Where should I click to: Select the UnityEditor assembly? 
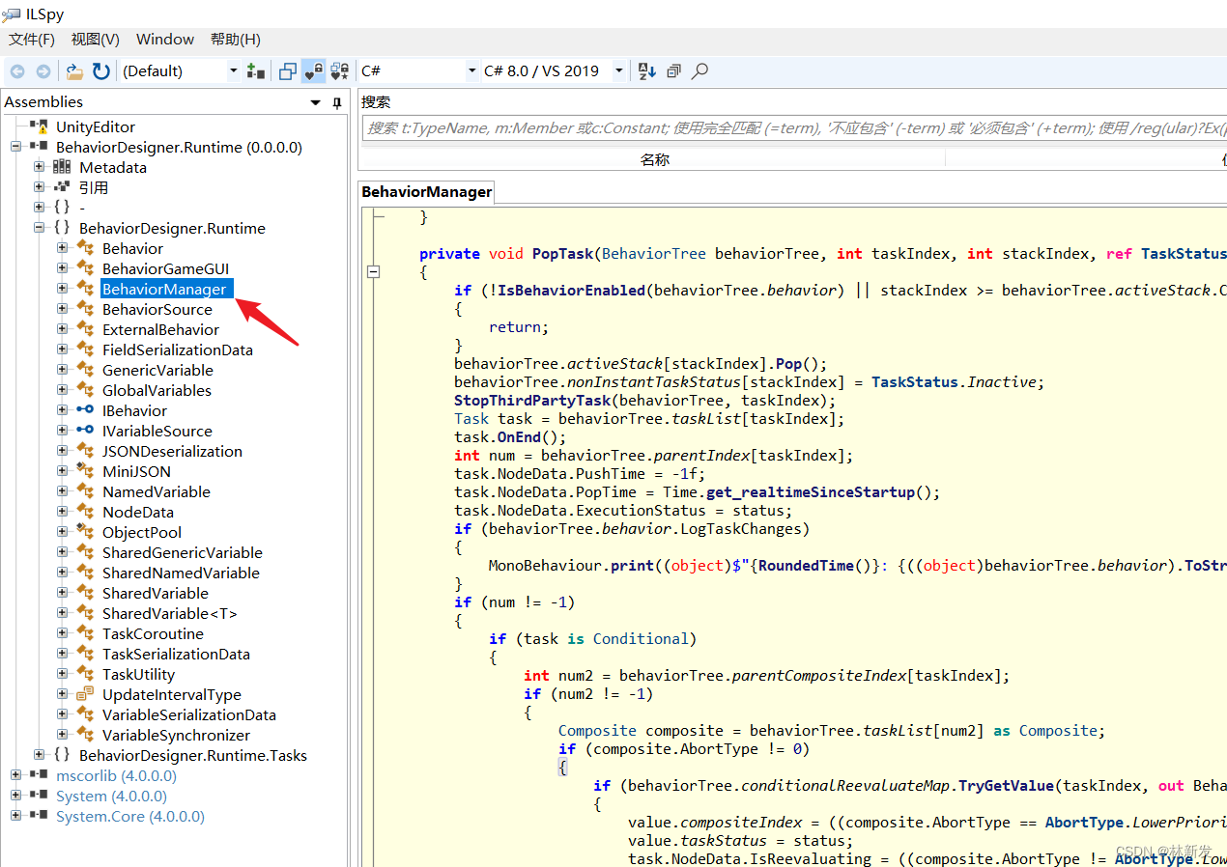pyautogui.click(x=95, y=126)
